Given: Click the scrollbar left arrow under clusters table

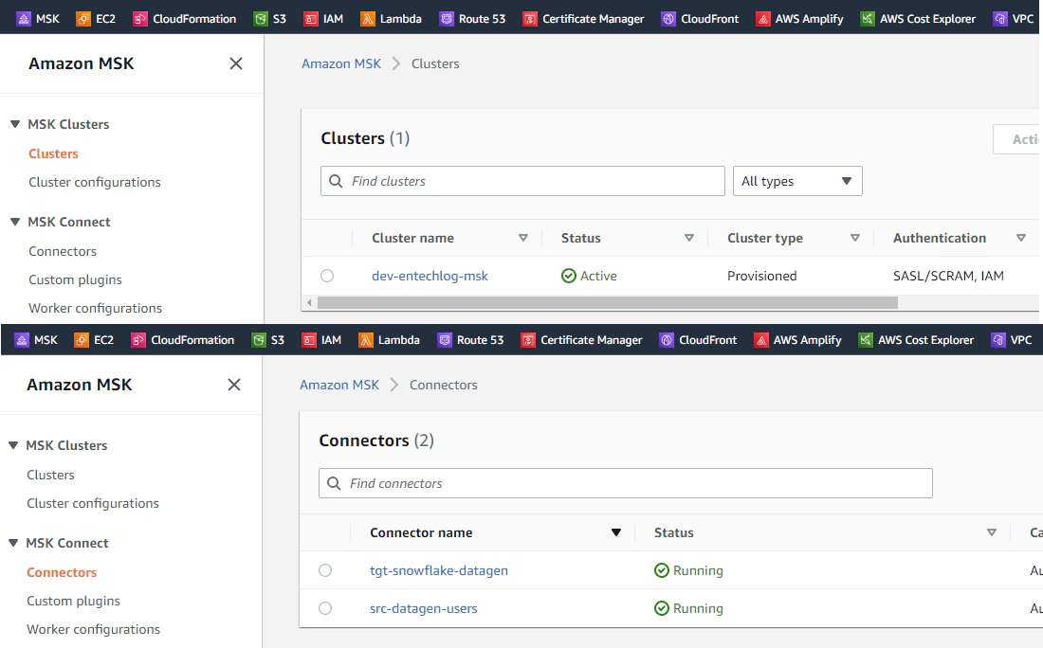Looking at the screenshot, I should (309, 302).
